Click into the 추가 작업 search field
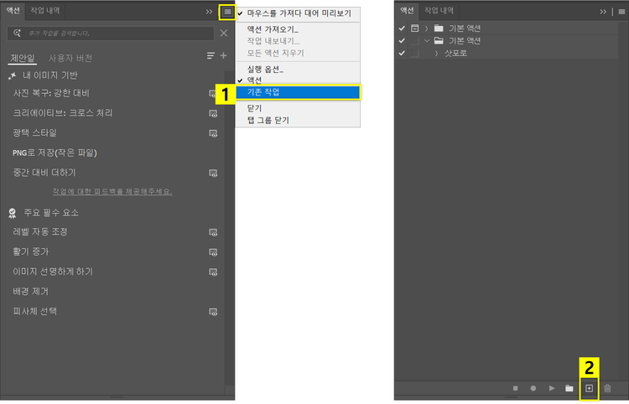The width and height of the screenshot is (629, 404). point(111,34)
